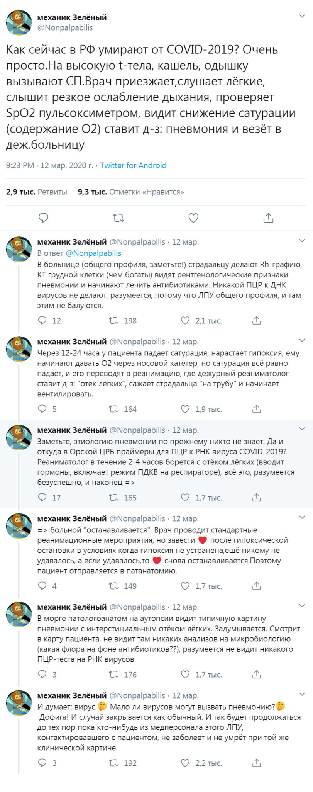
Task: Open the main tweet's chevron menu
Action: (x=303, y=16)
